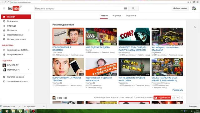This screenshot has height=113, width=200.
Task: Open Windows Start button
Action: pyautogui.click(x=1, y=111)
